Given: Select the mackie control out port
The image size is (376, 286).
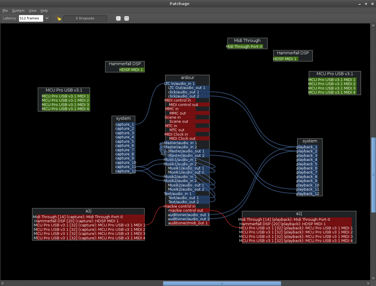Looking at the screenshot, I should [x=187, y=211].
